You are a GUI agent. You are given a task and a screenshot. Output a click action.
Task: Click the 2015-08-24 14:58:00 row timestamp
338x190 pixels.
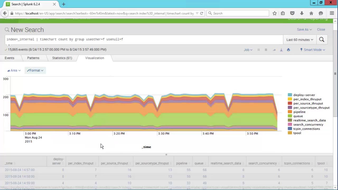(20, 177)
